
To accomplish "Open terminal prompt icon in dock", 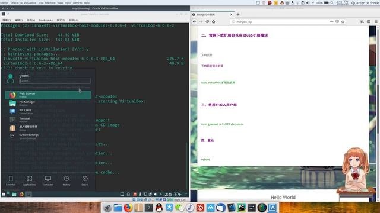I will 148,208.
